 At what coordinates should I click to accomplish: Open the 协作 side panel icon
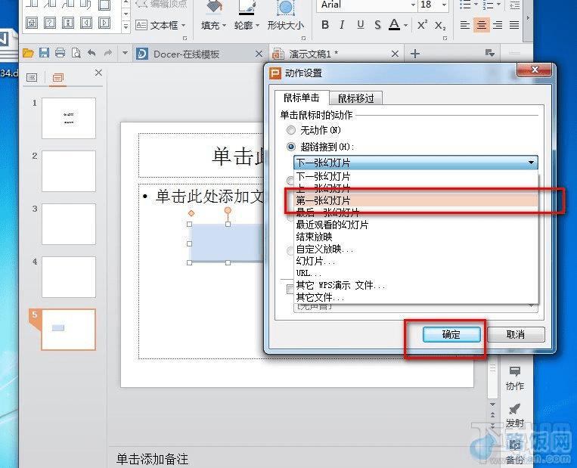pyautogui.click(x=514, y=378)
